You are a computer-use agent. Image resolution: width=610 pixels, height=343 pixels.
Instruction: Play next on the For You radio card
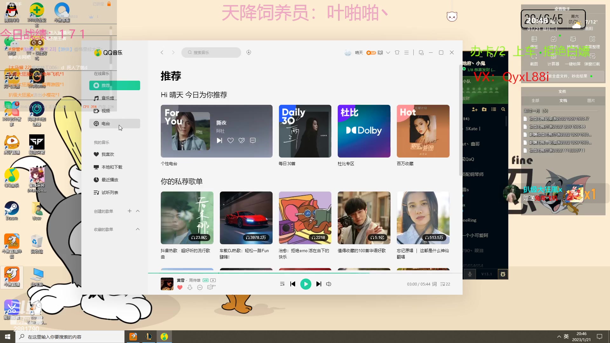[219, 140]
